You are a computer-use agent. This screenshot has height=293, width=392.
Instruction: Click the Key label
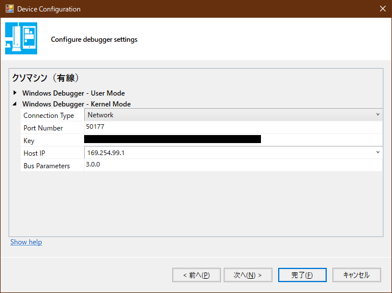[29, 141]
